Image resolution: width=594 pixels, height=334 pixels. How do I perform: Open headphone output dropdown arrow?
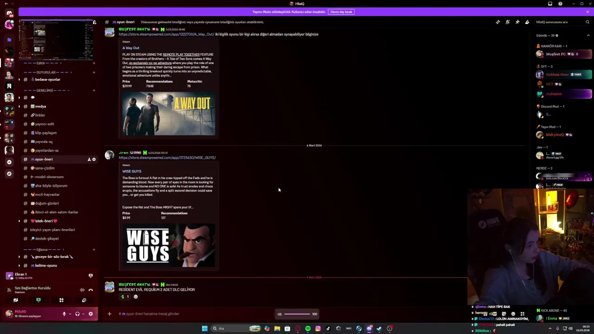(83, 314)
